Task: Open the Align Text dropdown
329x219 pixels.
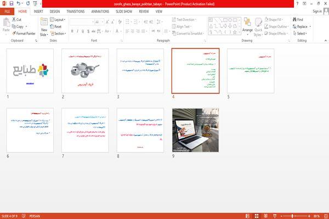Action: 181,26
